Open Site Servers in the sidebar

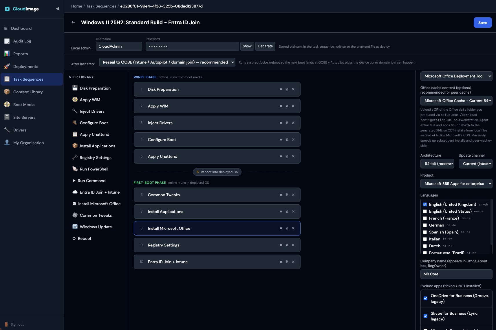pos(32,117)
